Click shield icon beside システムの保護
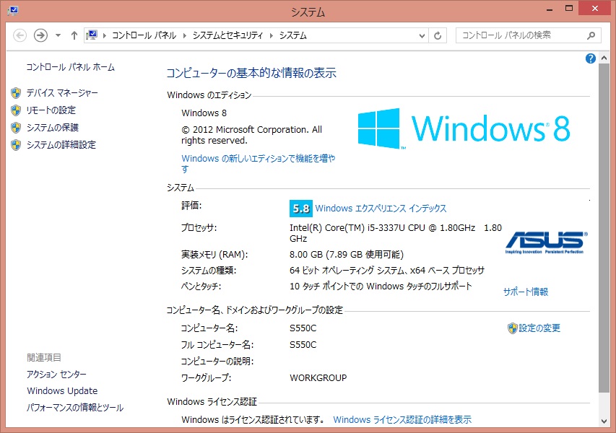 pos(16,128)
